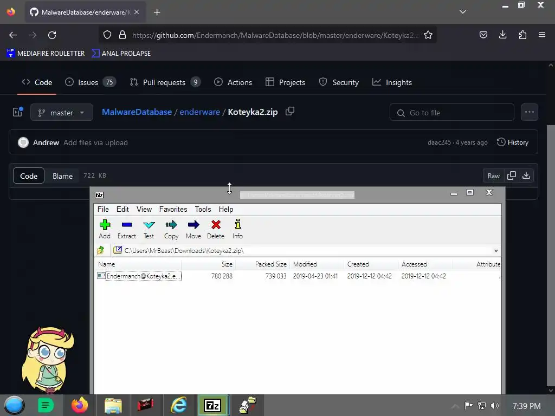Open the 7-Zip Edit menu
Screen dimensions: 555x416
[x=122, y=210]
